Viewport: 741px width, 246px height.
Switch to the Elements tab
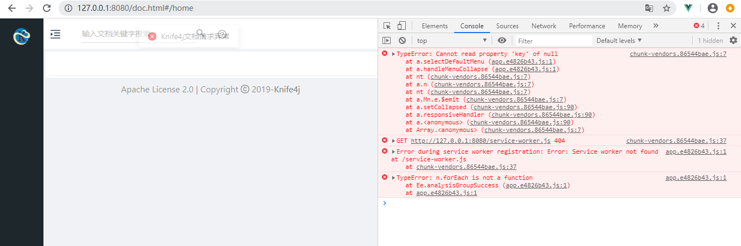coord(435,26)
